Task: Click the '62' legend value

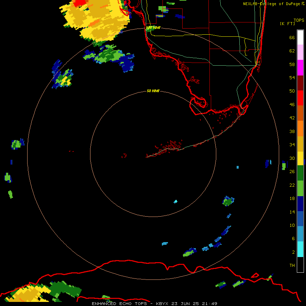Action: [292, 51]
